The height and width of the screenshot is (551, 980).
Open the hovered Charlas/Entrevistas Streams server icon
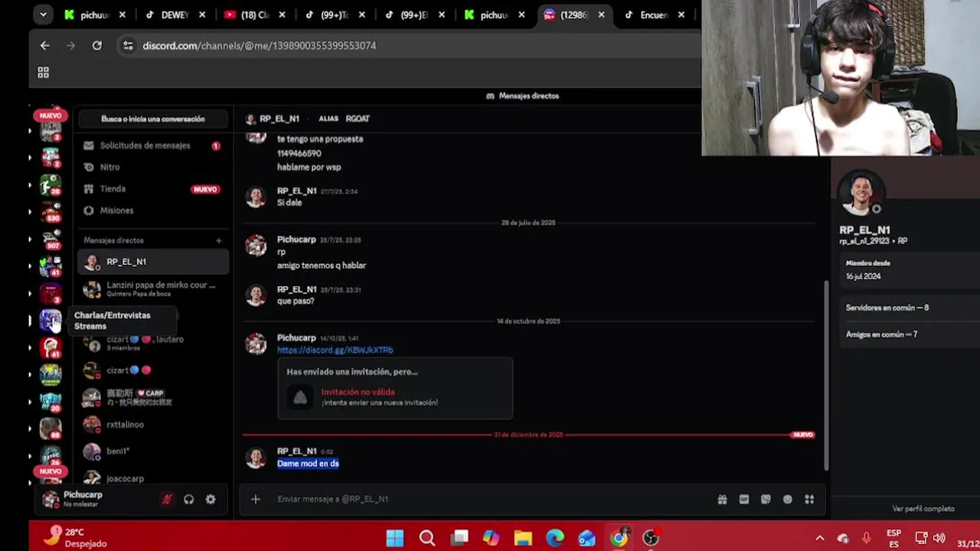(51, 320)
